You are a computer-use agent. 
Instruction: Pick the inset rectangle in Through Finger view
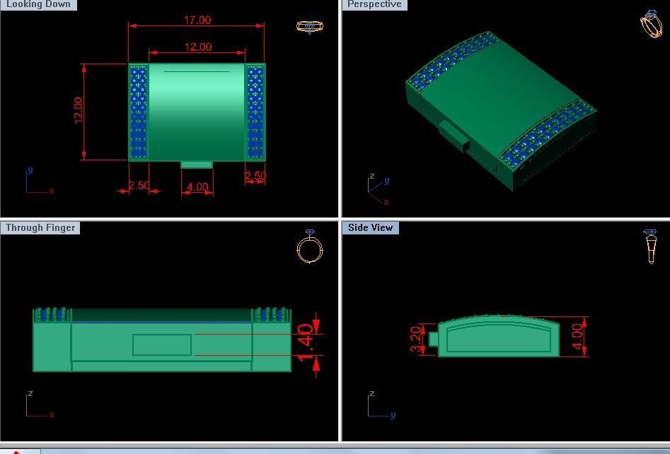point(162,345)
